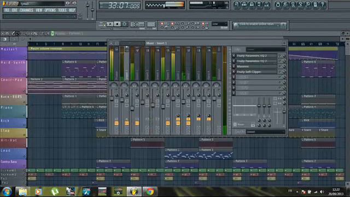350x197 pixels.
Task: Click the 32:07:009 song time display
Action: [x=120, y=5]
